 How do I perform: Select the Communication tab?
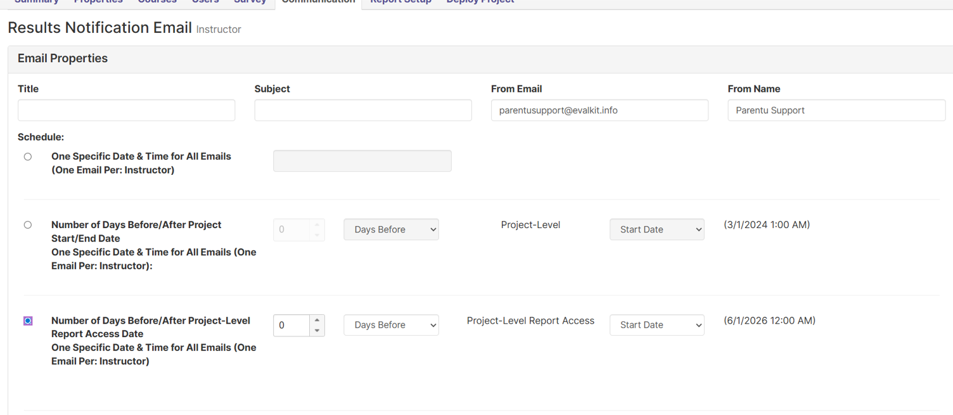[318, 3]
